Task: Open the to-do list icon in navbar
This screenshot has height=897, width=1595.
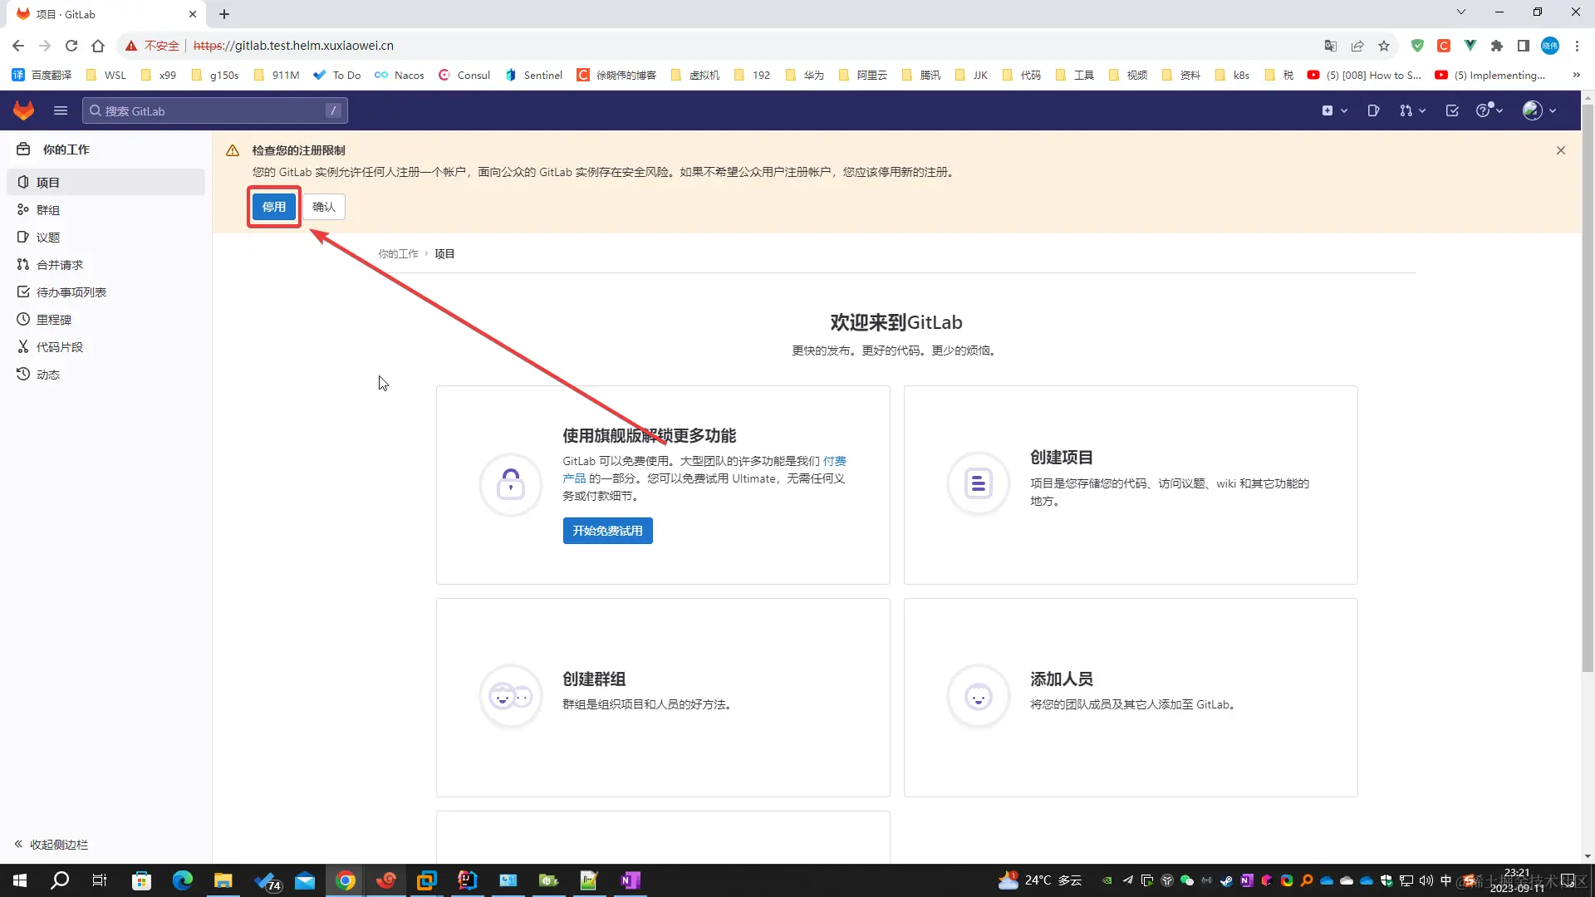Action: 1452,110
